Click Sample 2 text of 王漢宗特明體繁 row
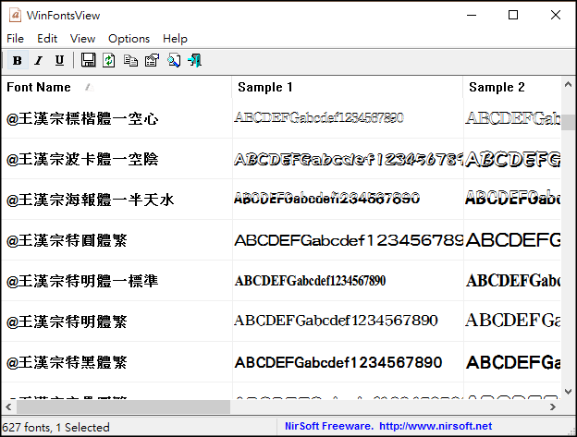577x437 pixels. [513, 320]
